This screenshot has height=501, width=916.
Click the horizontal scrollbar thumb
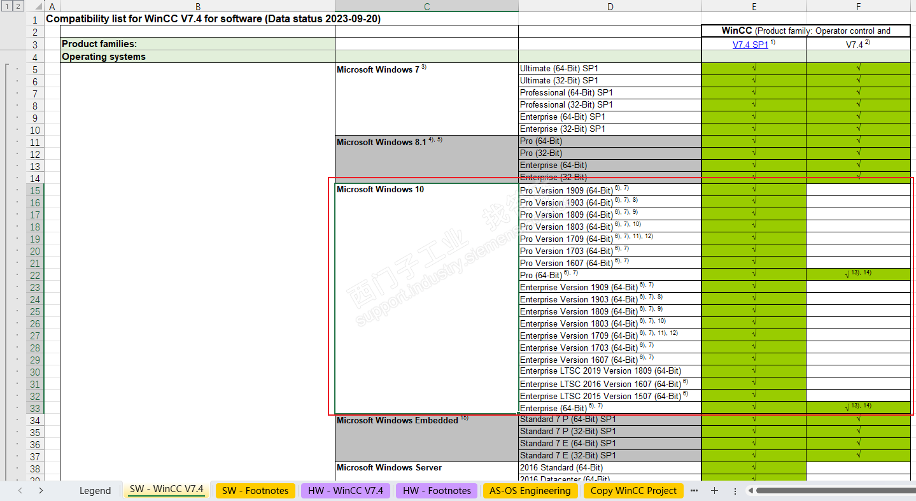836,490
